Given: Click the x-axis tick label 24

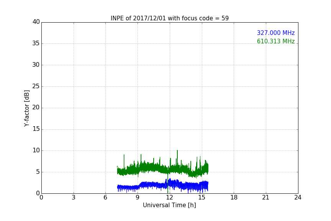Looking at the screenshot, I should (298, 198).
